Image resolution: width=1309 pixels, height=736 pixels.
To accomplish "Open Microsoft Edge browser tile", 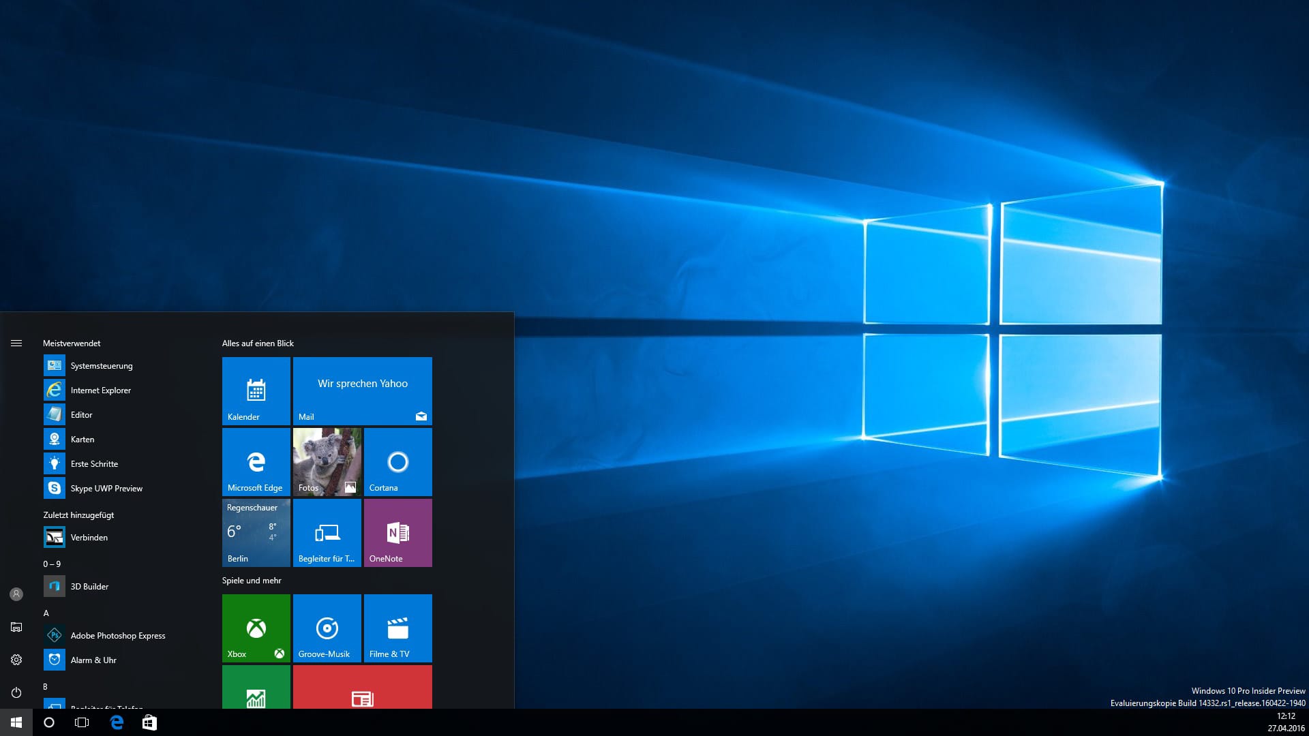I will (256, 461).
